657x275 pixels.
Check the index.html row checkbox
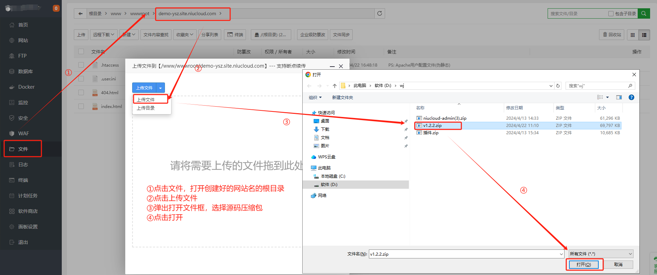81,106
